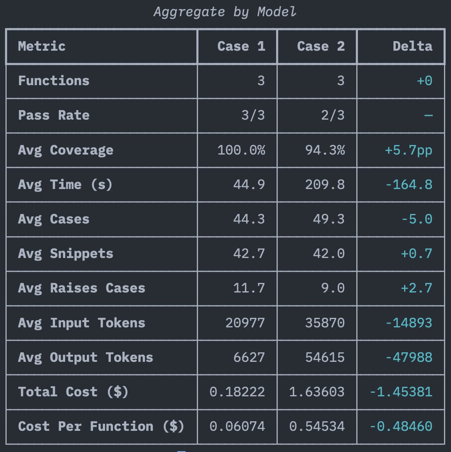Click the 'Avg Time (s)' row label
451x452 pixels.
pyautogui.click(x=65, y=184)
